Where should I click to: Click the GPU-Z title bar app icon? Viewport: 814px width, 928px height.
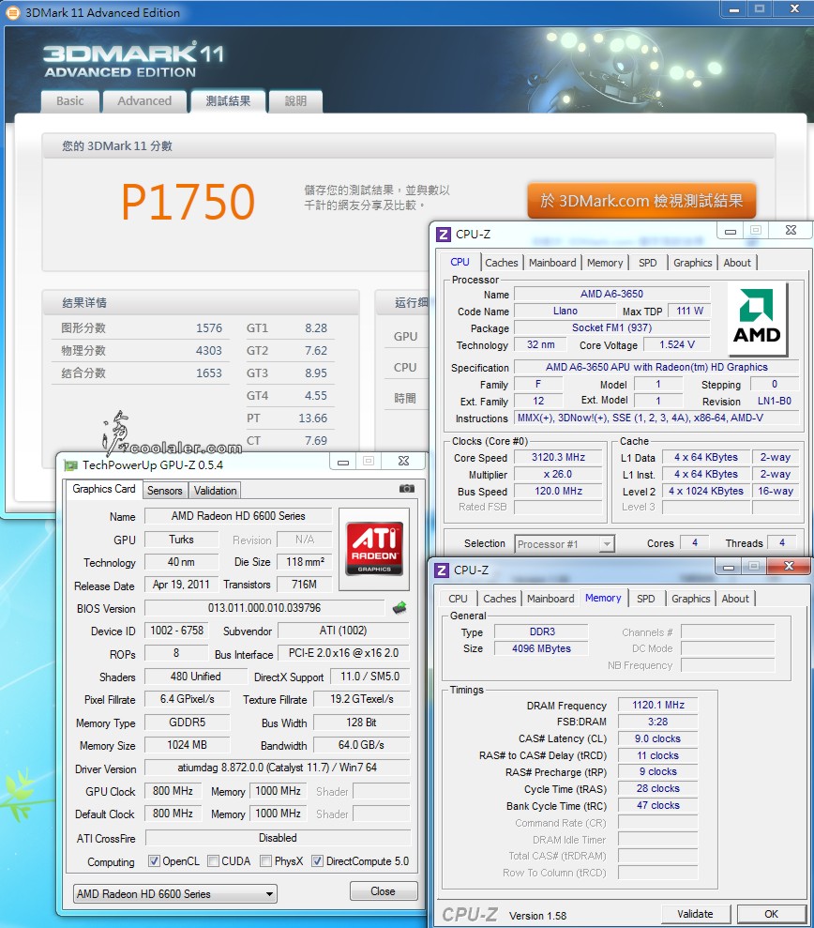(x=70, y=465)
